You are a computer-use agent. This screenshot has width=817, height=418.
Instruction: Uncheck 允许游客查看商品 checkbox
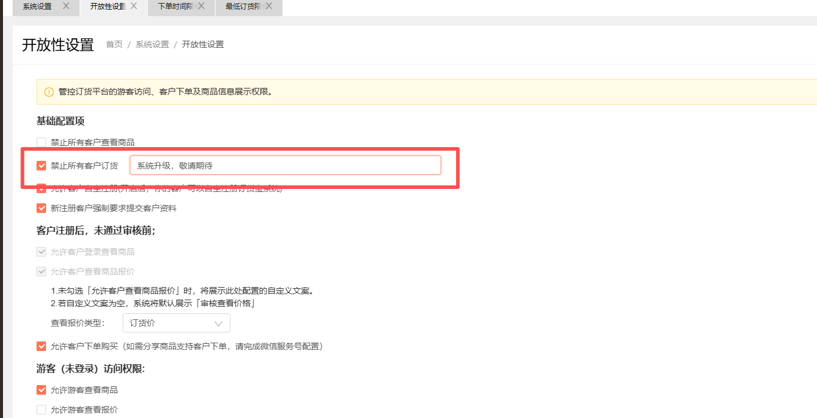click(x=41, y=390)
